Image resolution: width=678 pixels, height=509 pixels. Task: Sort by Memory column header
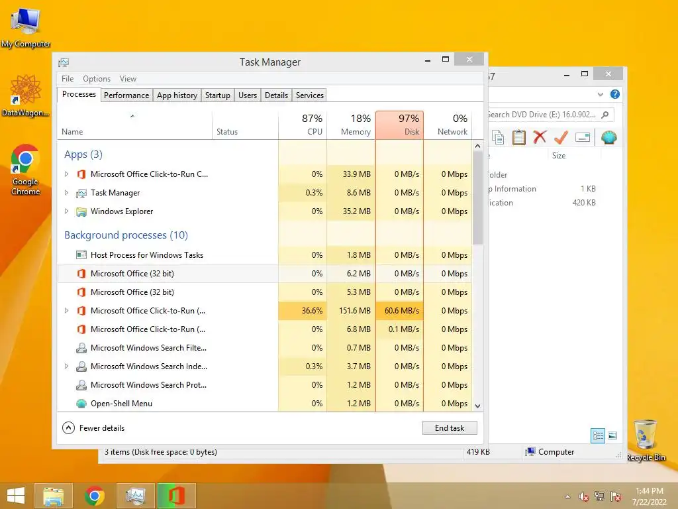(x=351, y=125)
